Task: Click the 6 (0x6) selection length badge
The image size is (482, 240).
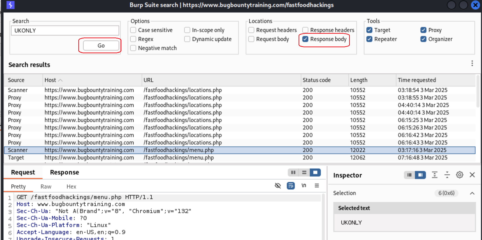Action: [446, 193]
